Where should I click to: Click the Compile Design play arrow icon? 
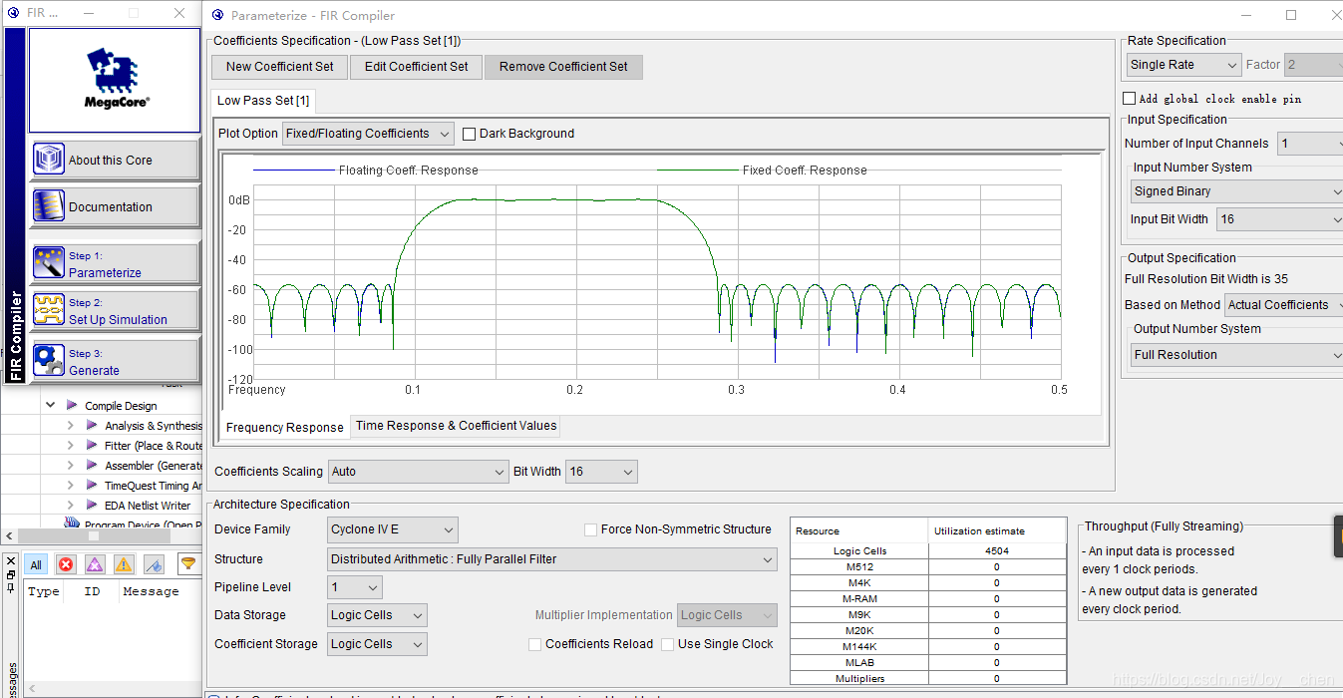pos(72,405)
